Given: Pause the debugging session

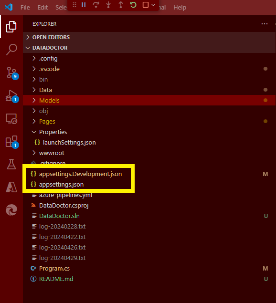Looking at the screenshot, I should tap(84, 5).
